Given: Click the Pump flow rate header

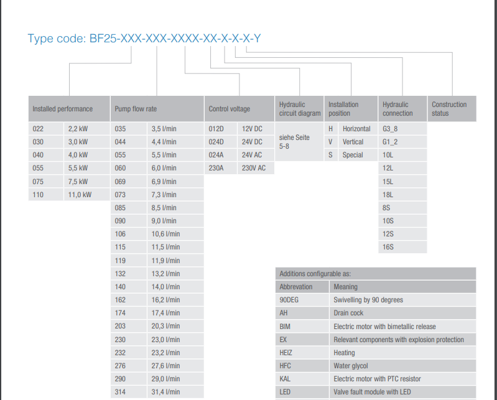Looking at the screenshot, I should coord(136,109).
